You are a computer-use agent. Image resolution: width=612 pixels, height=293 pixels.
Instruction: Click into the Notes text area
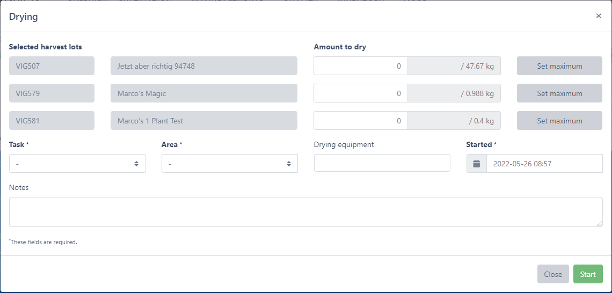pos(305,212)
